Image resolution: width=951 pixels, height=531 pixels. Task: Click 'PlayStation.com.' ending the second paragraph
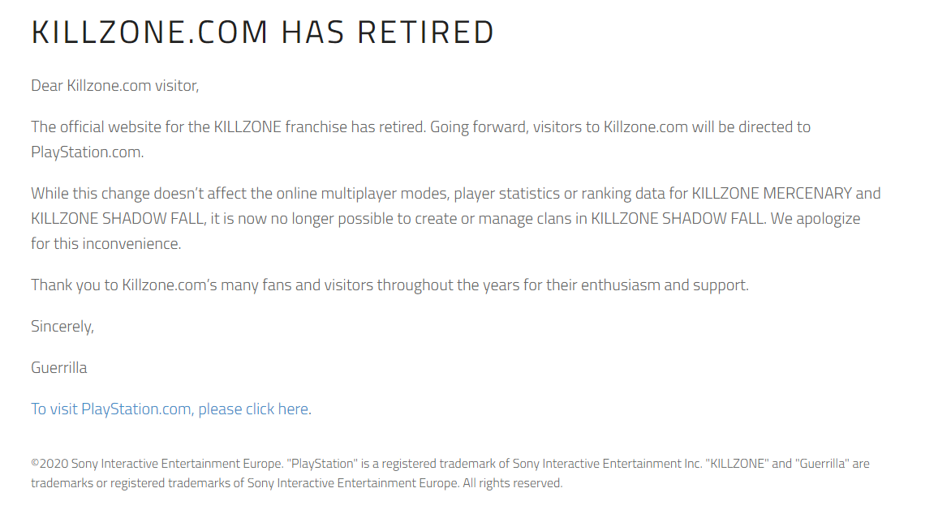click(x=88, y=152)
